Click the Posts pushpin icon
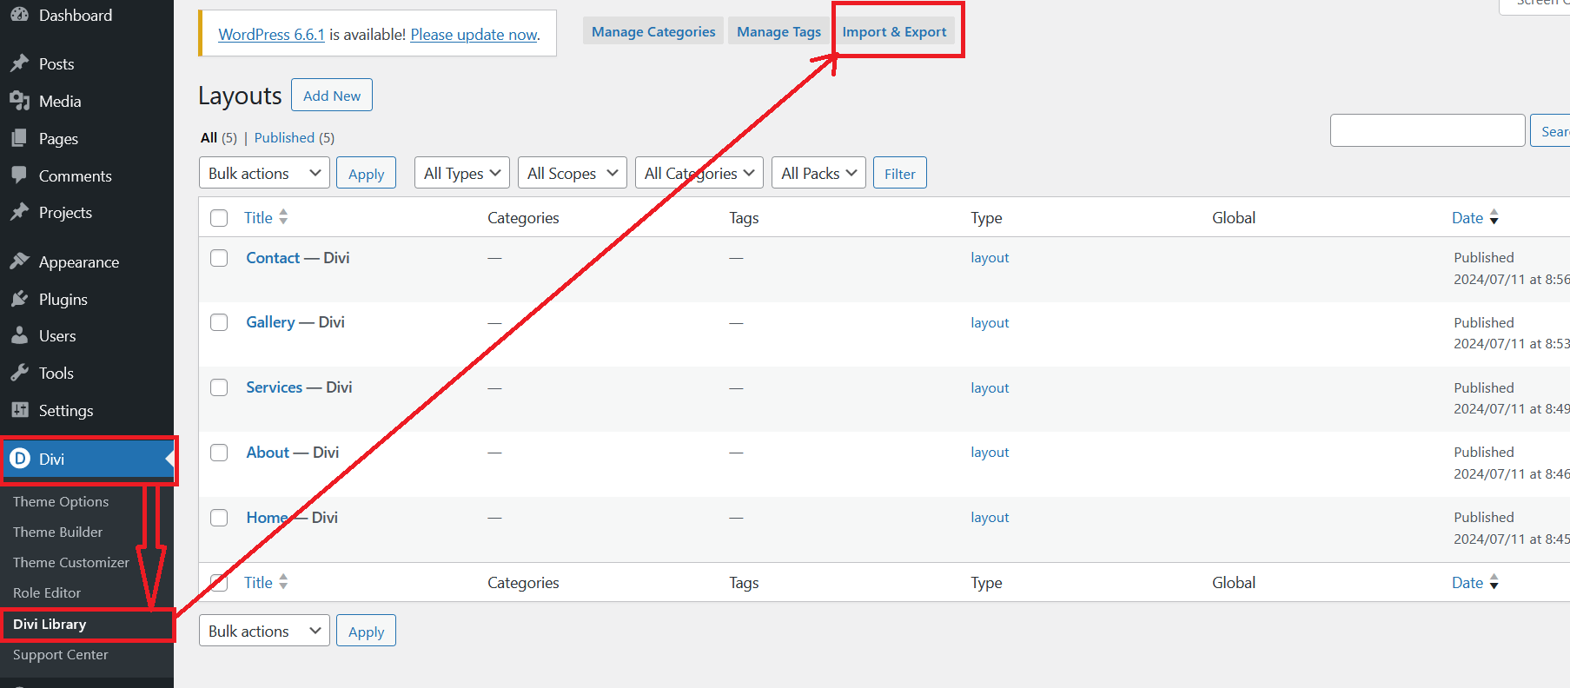This screenshot has width=1570, height=688. pyautogui.click(x=19, y=63)
